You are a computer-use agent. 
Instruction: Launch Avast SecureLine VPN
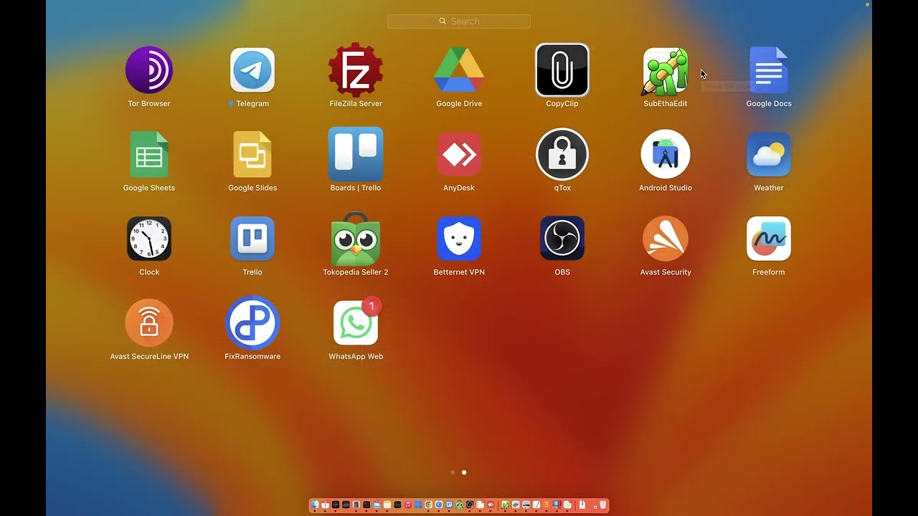tap(149, 322)
